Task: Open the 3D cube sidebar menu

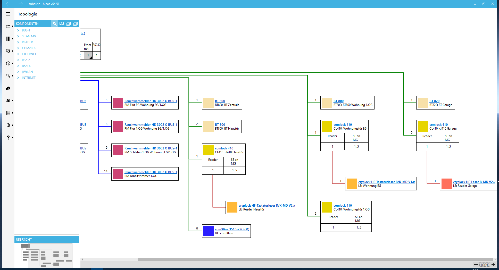Action: [8, 63]
